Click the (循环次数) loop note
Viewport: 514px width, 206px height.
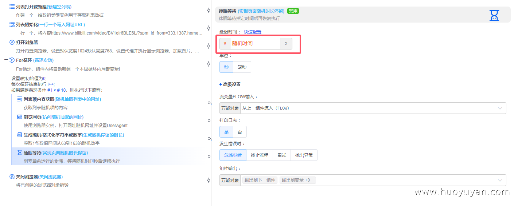click(x=43, y=60)
